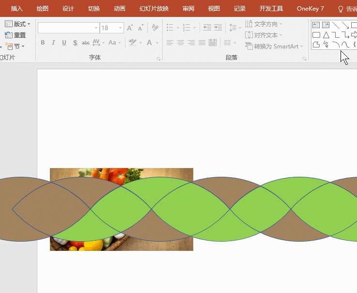Screen dimensions: 357x293
Task: Choose the rounded rectangle shape
Action: 316,35
